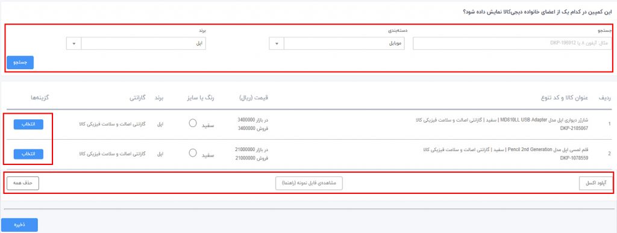Click the blue ذخیره save button
This screenshot has width=617, height=233.
coord(20,225)
